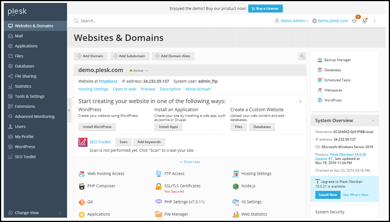Click search magnifier icon
The image size is (390, 222).
pos(76,21)
